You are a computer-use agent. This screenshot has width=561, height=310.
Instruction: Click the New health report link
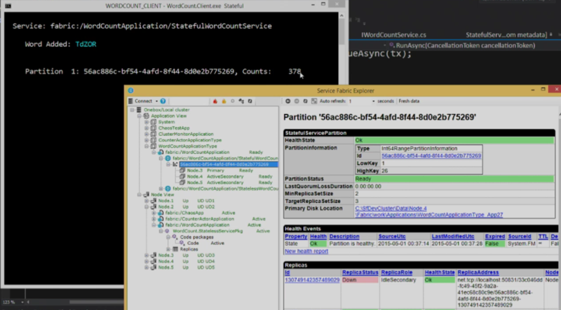point(306,251)
